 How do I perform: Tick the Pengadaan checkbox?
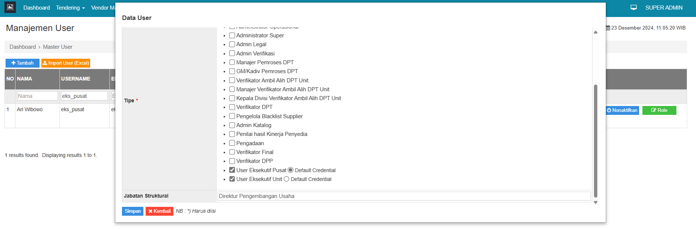232,143
